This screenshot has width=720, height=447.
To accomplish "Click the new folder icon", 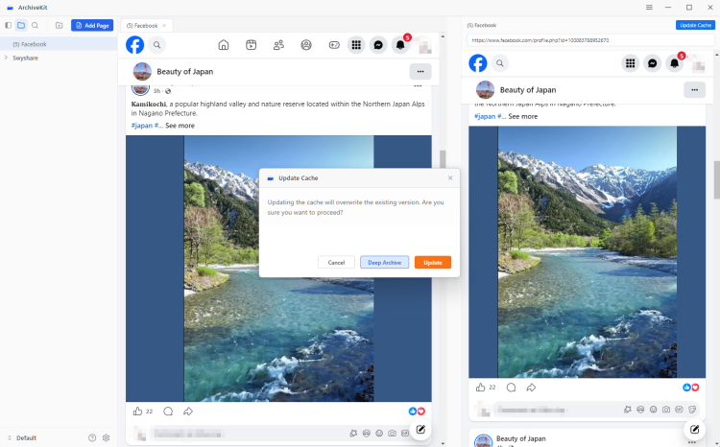I will 59,25.
